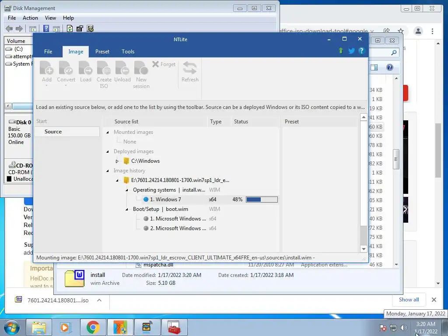Click the Properties icon in Disk Management toolbar

click(x=80, y=28)
